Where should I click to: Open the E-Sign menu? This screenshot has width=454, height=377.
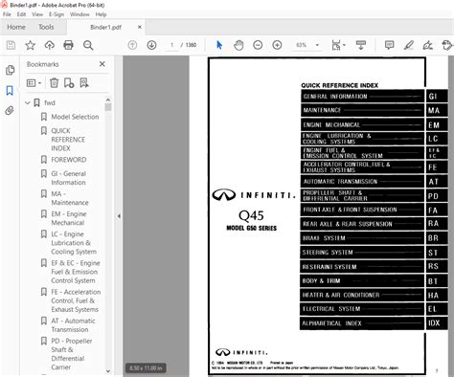pyautogui.click(x=57, y=14)
